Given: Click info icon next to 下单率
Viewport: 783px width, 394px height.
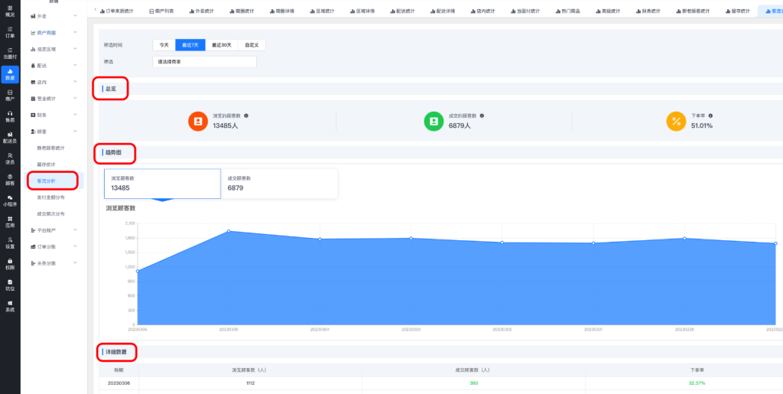Looking at the screenshot, I should tap(710, 116).
